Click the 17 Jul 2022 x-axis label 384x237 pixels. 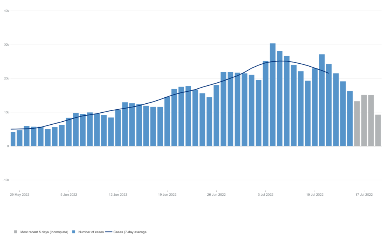pyautogui.click(x=364, y=195)
